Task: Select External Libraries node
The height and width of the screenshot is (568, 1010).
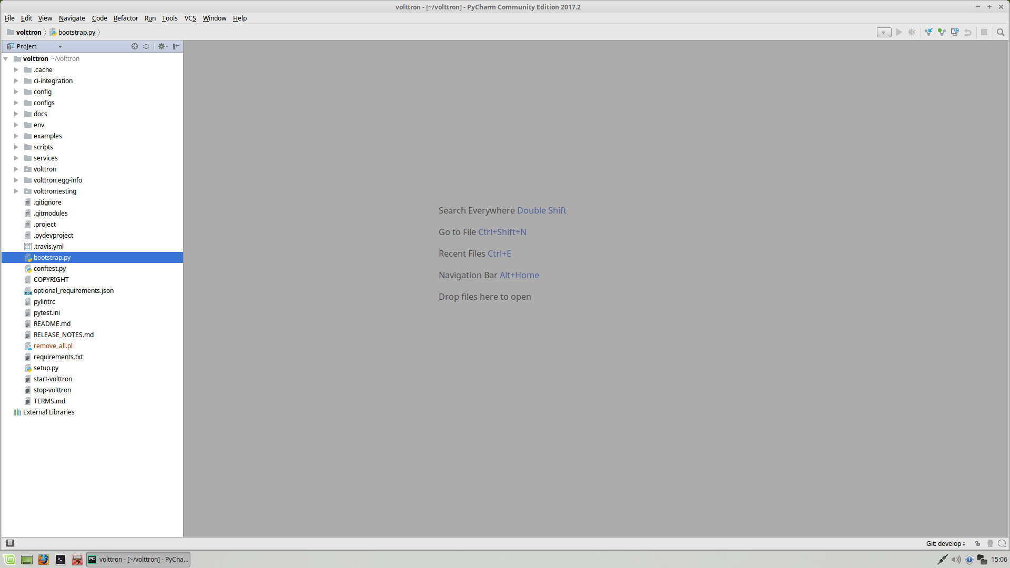Action: tap(49, 412)
